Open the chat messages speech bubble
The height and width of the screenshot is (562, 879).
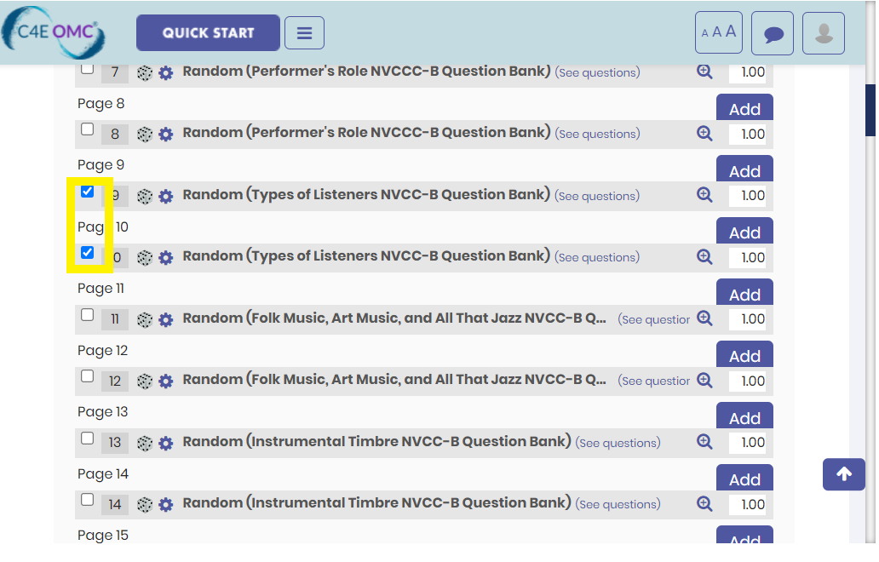[772, 33]
